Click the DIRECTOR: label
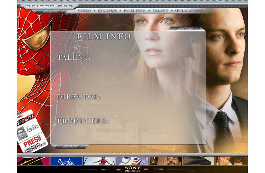265x173 pixels. click(79, 97)
